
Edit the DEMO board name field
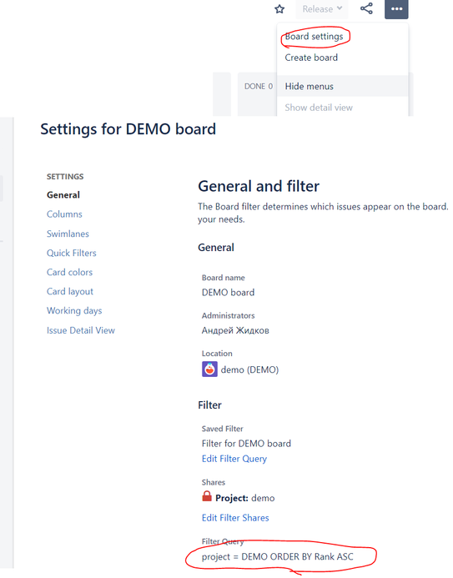228,293
